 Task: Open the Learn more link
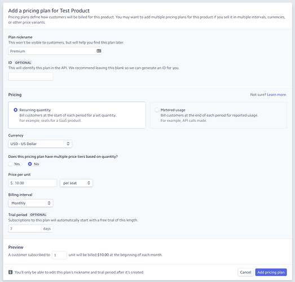pos(277,95)
